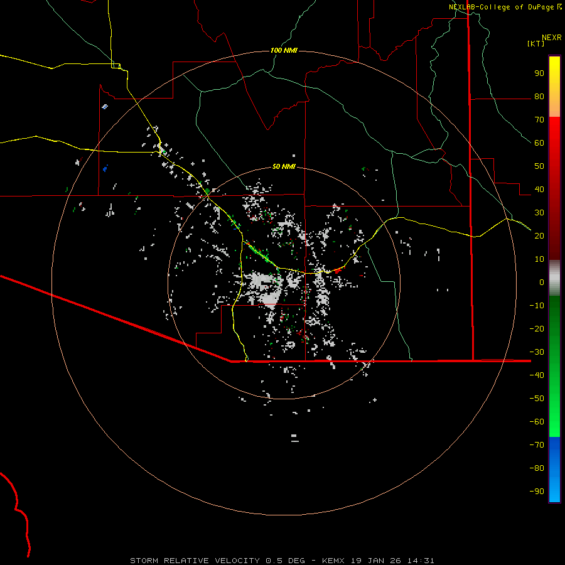Pick the yellow segment of the color bar
Image resolution: width=565 pixels, height=565 pixels.
click(x=554, y=72)
